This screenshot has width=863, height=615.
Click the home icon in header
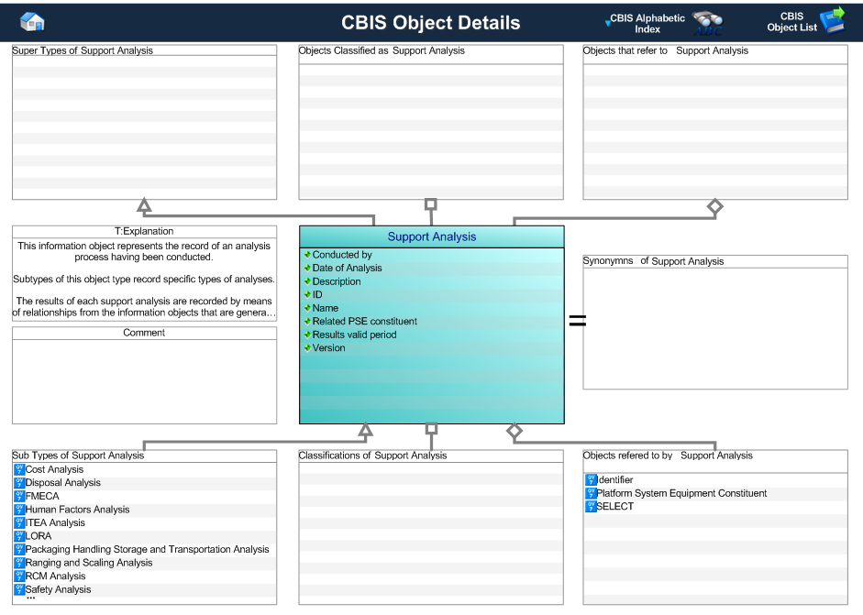(32, 22)
